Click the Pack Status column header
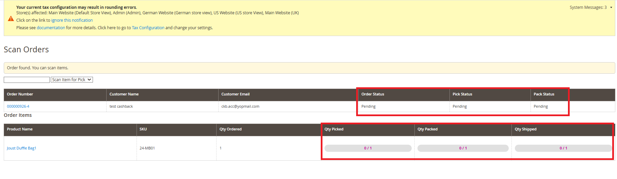The width and height of the screenshot is (617, 179). [x=544, y=94]
